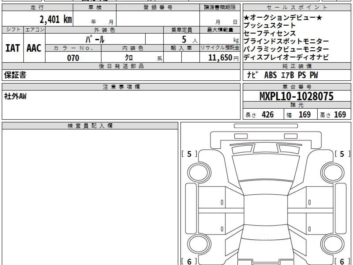
Task: Click the ★オークションデビュー★ line
Action: pos(283,18)
